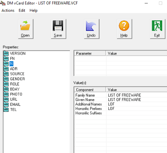The height and width of the screenshot is (153, 167).
Task: Save the vCard with floppy icon
Action: [59, 29]
